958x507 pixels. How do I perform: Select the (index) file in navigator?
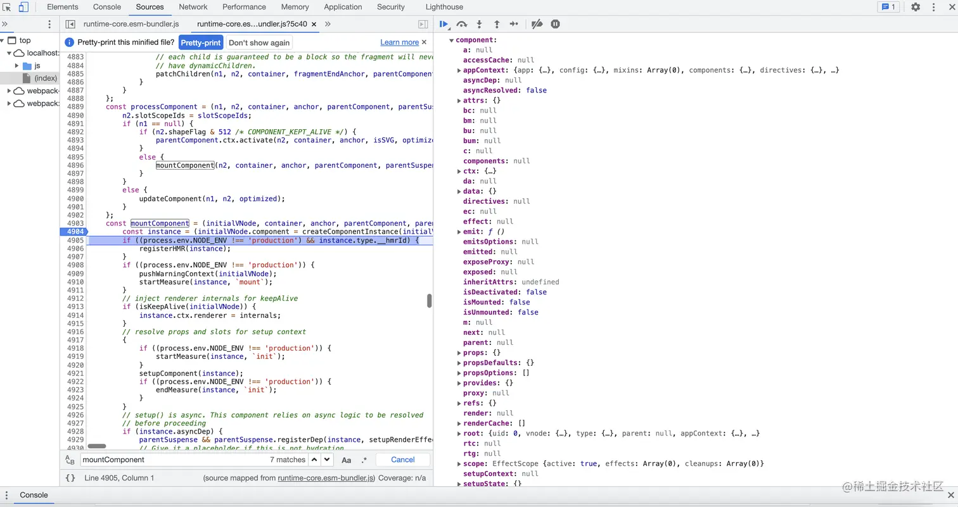pos(46,78)
